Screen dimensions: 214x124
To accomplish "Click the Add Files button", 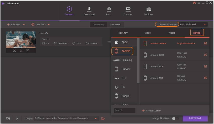I will [x=14, y=25].
